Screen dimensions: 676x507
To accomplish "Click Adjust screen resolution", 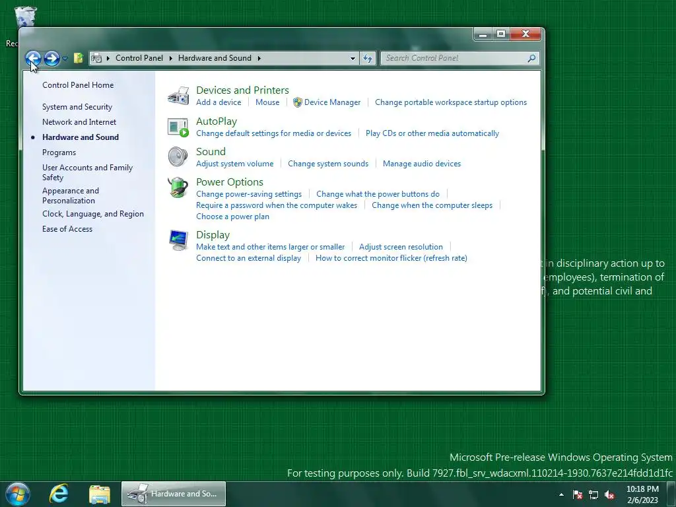I will pos(401,247).
